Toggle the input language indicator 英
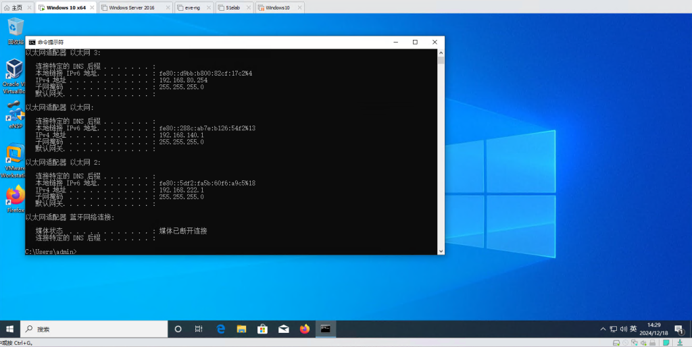 (633, 329)
